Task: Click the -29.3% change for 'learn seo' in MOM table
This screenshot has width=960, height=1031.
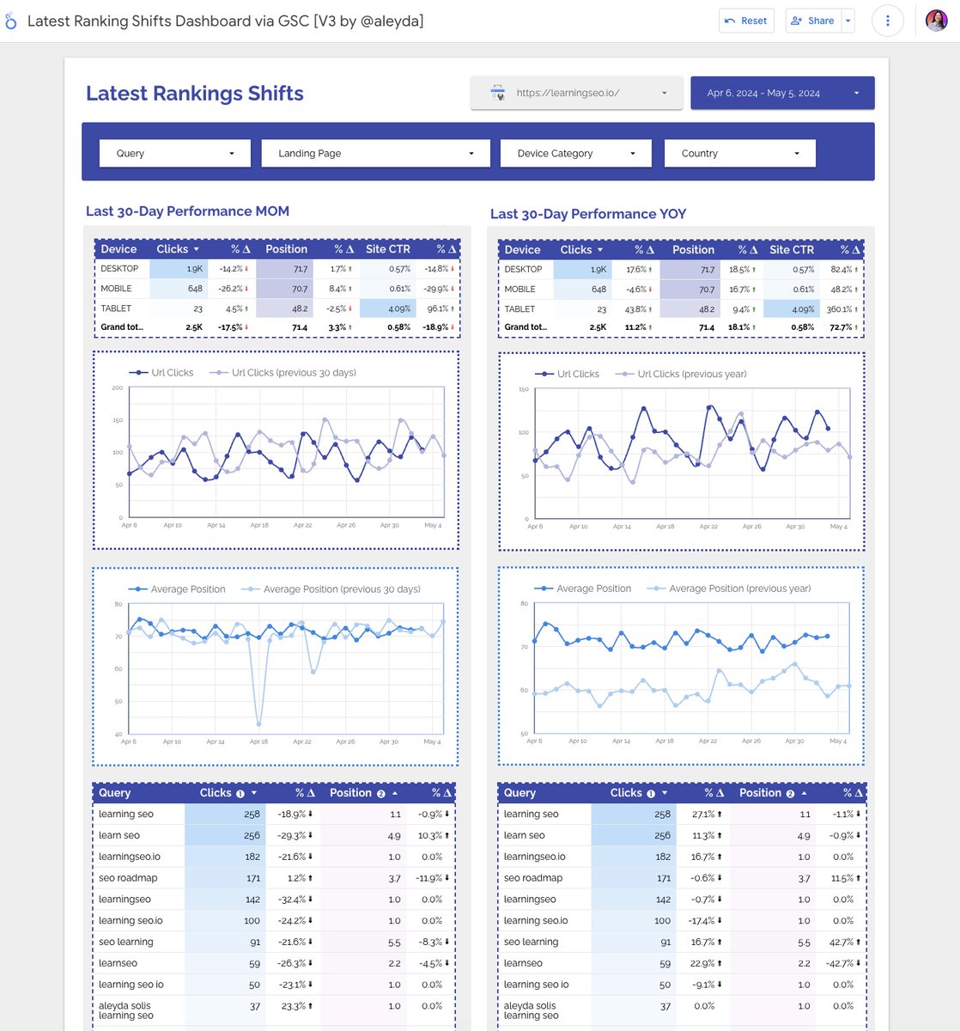Action: tap(292, 835)
